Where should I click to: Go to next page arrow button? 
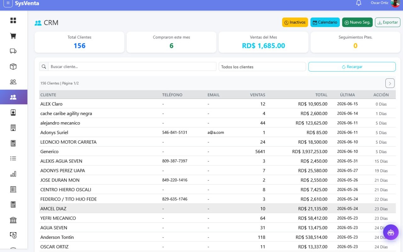pos(390,83)
